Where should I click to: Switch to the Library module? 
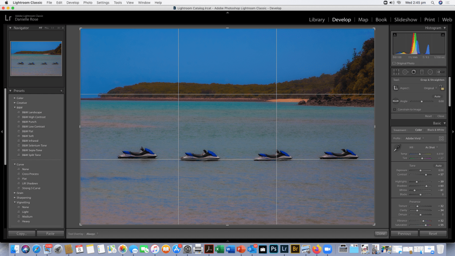(316, 20)
